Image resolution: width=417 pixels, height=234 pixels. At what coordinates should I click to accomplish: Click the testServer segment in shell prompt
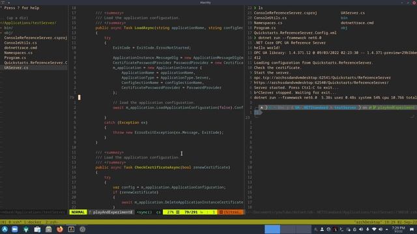pyautogui.click(x=345, y=107)
